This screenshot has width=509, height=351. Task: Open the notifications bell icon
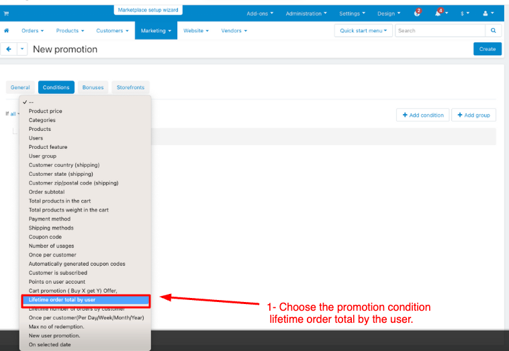click(x=441, y=13)
